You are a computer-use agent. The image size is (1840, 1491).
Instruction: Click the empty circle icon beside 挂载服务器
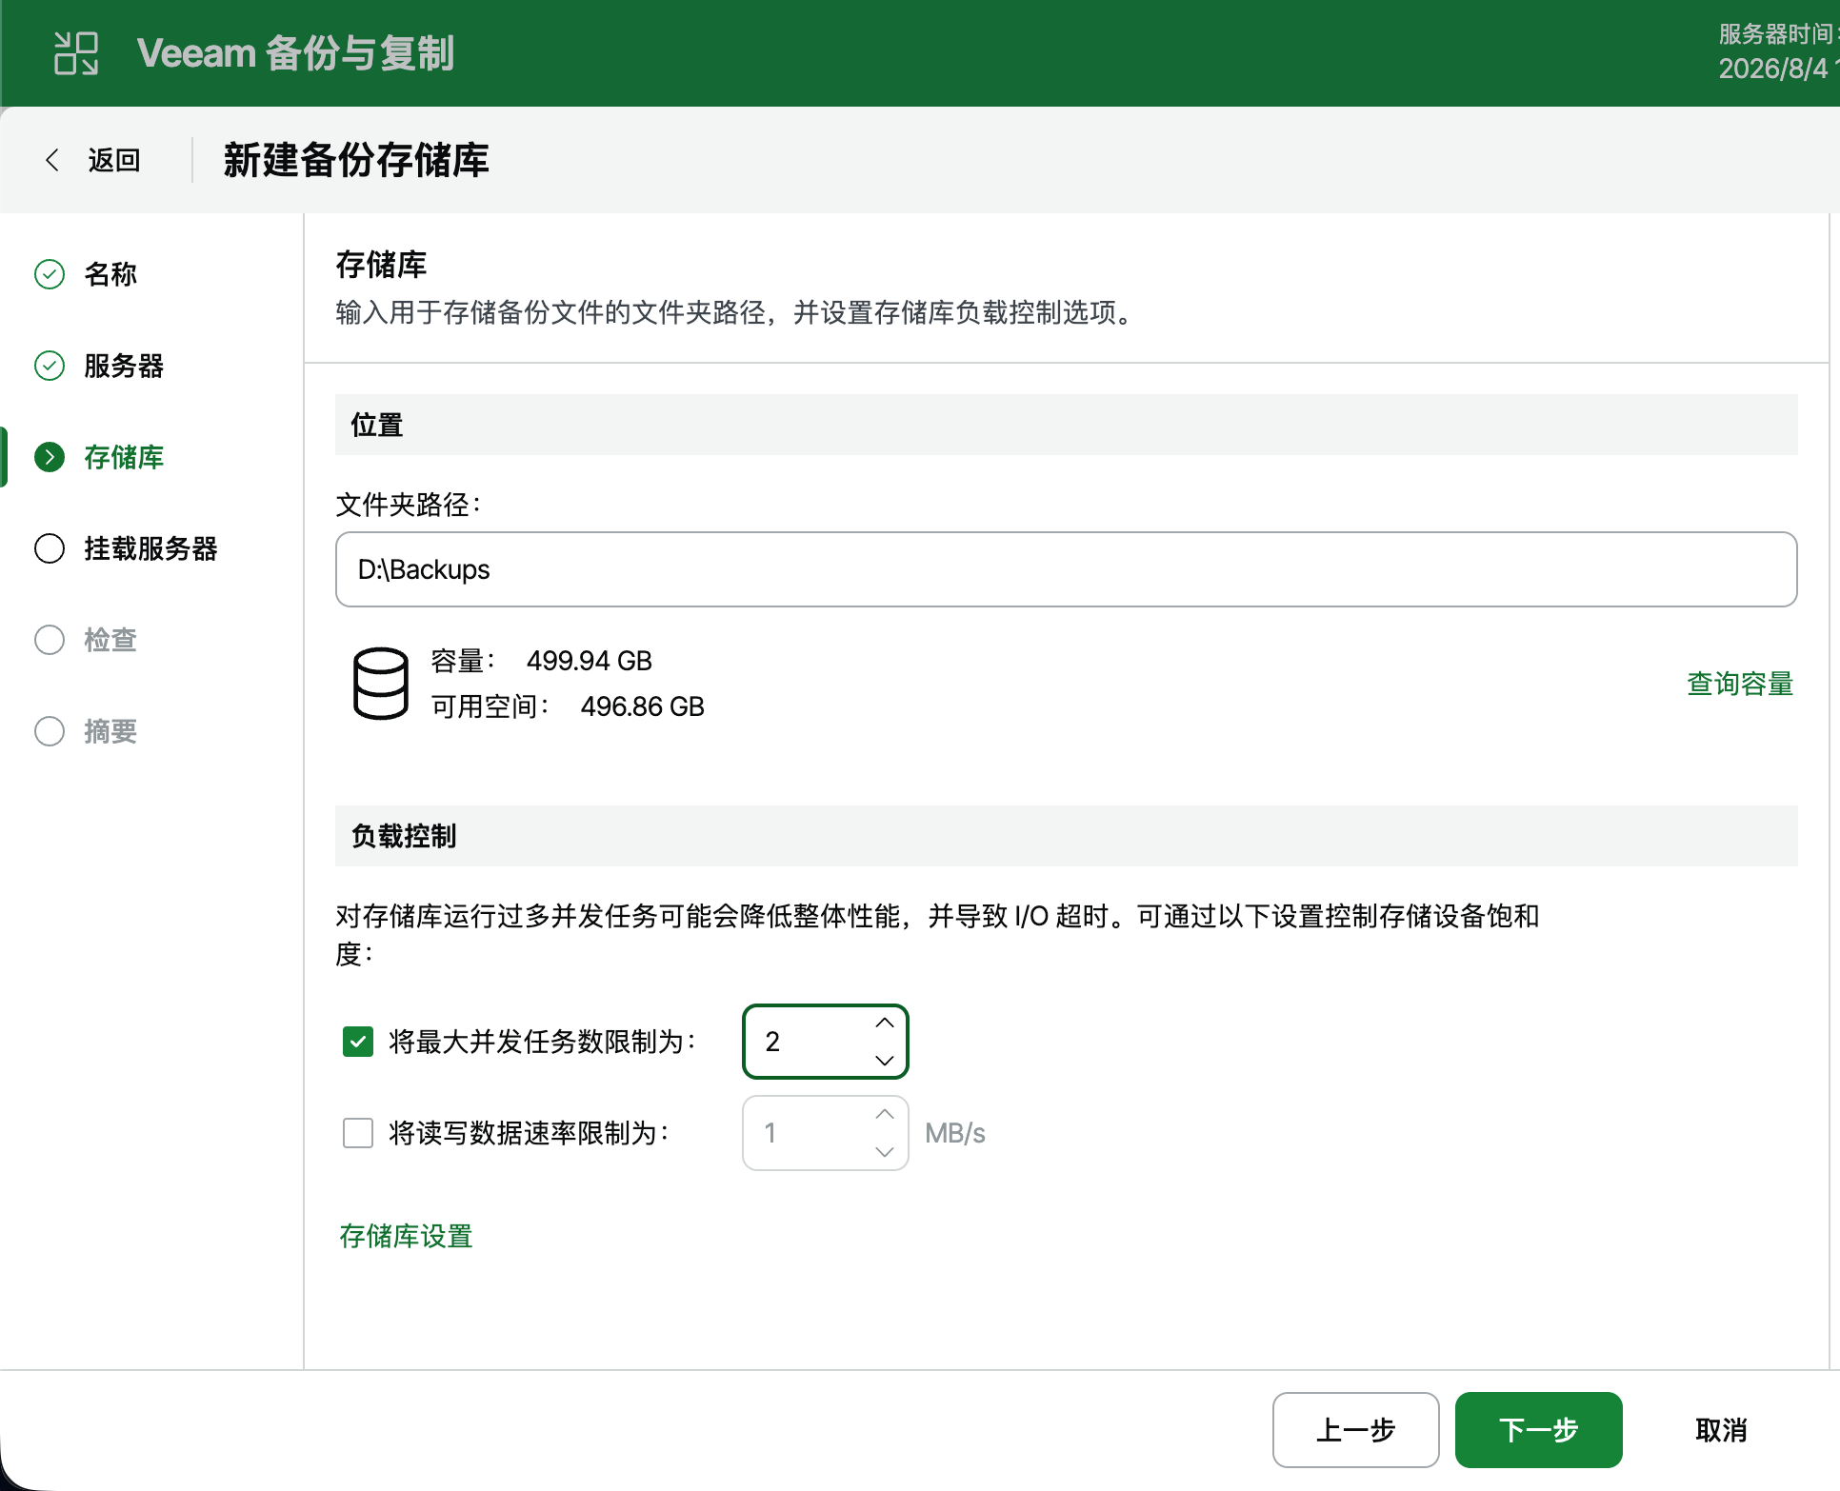coord(50,548)
